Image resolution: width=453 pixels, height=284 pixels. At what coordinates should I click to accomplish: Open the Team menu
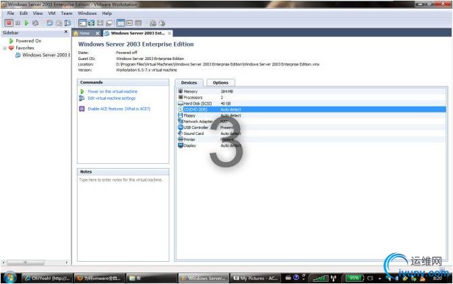click(x=67, y=13)
